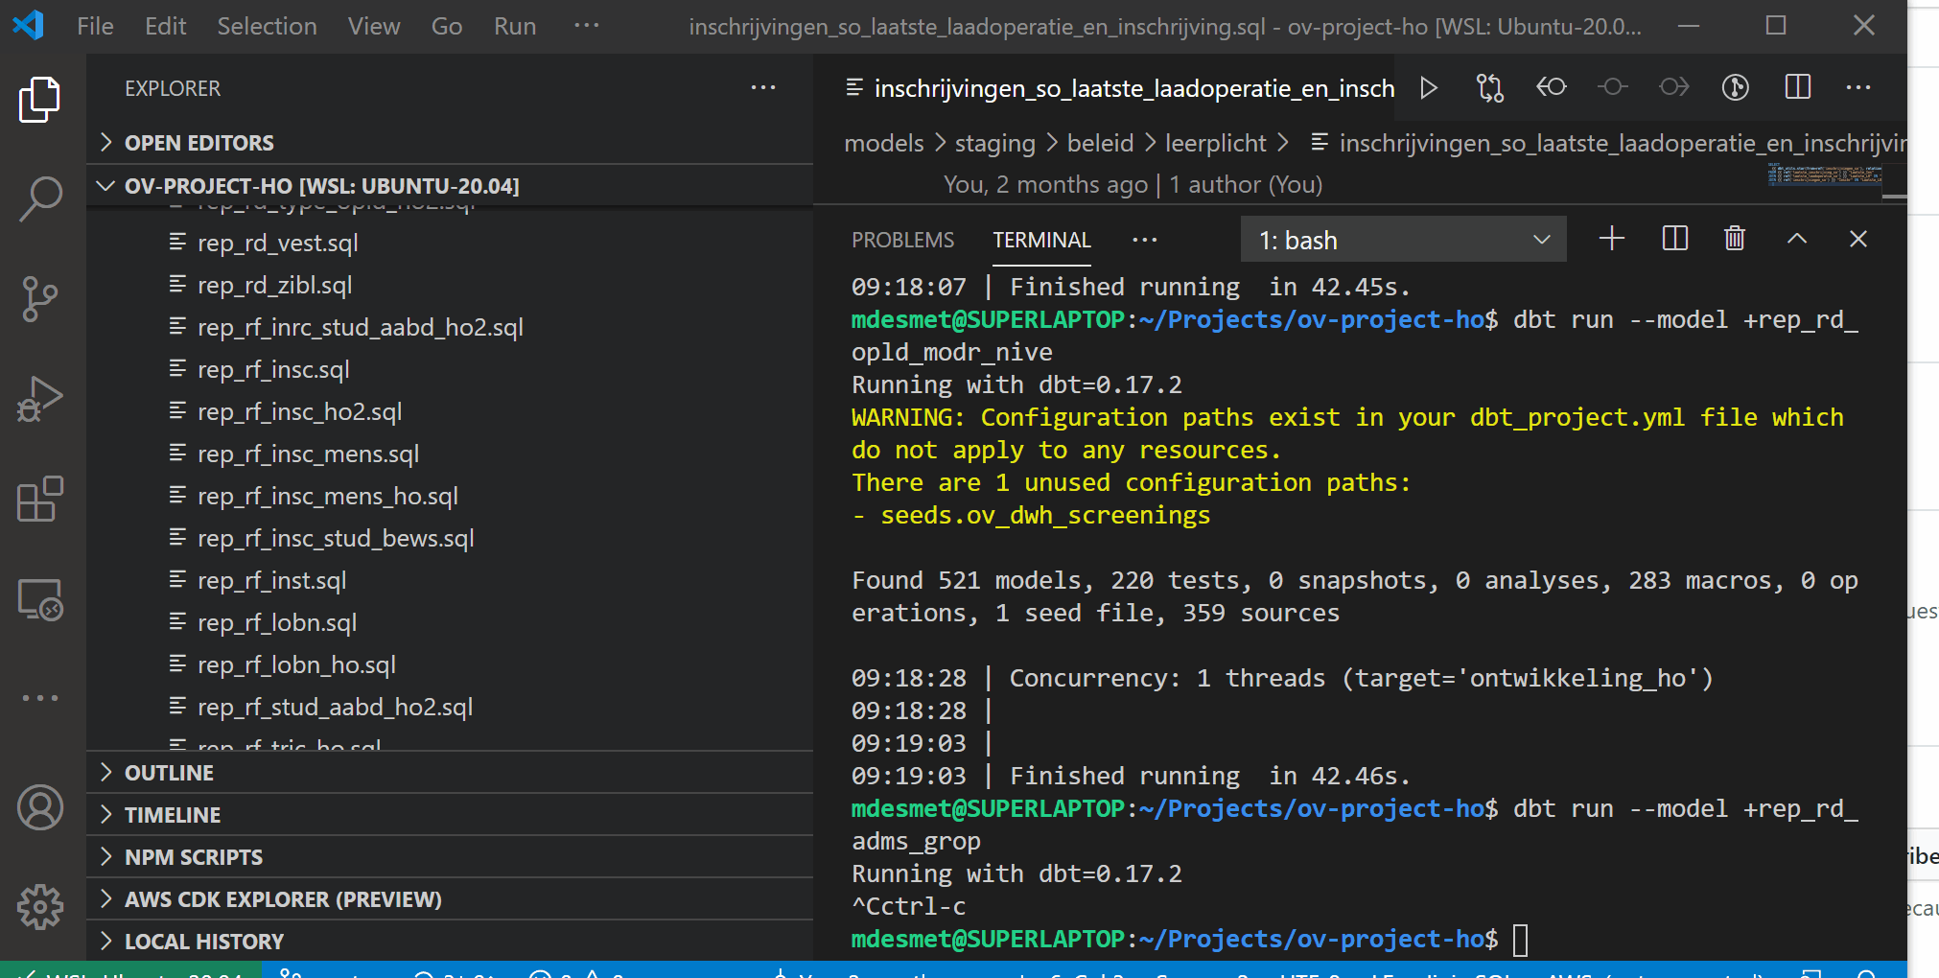Image resolution: width=1939 pixels, height=978 pixels.
Task: Open the Remote Explorer icon
Action: pyautogui.click(x=40, y=598)
